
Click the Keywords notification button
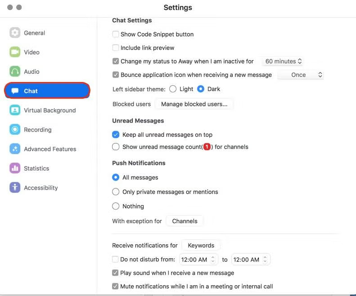201,246
